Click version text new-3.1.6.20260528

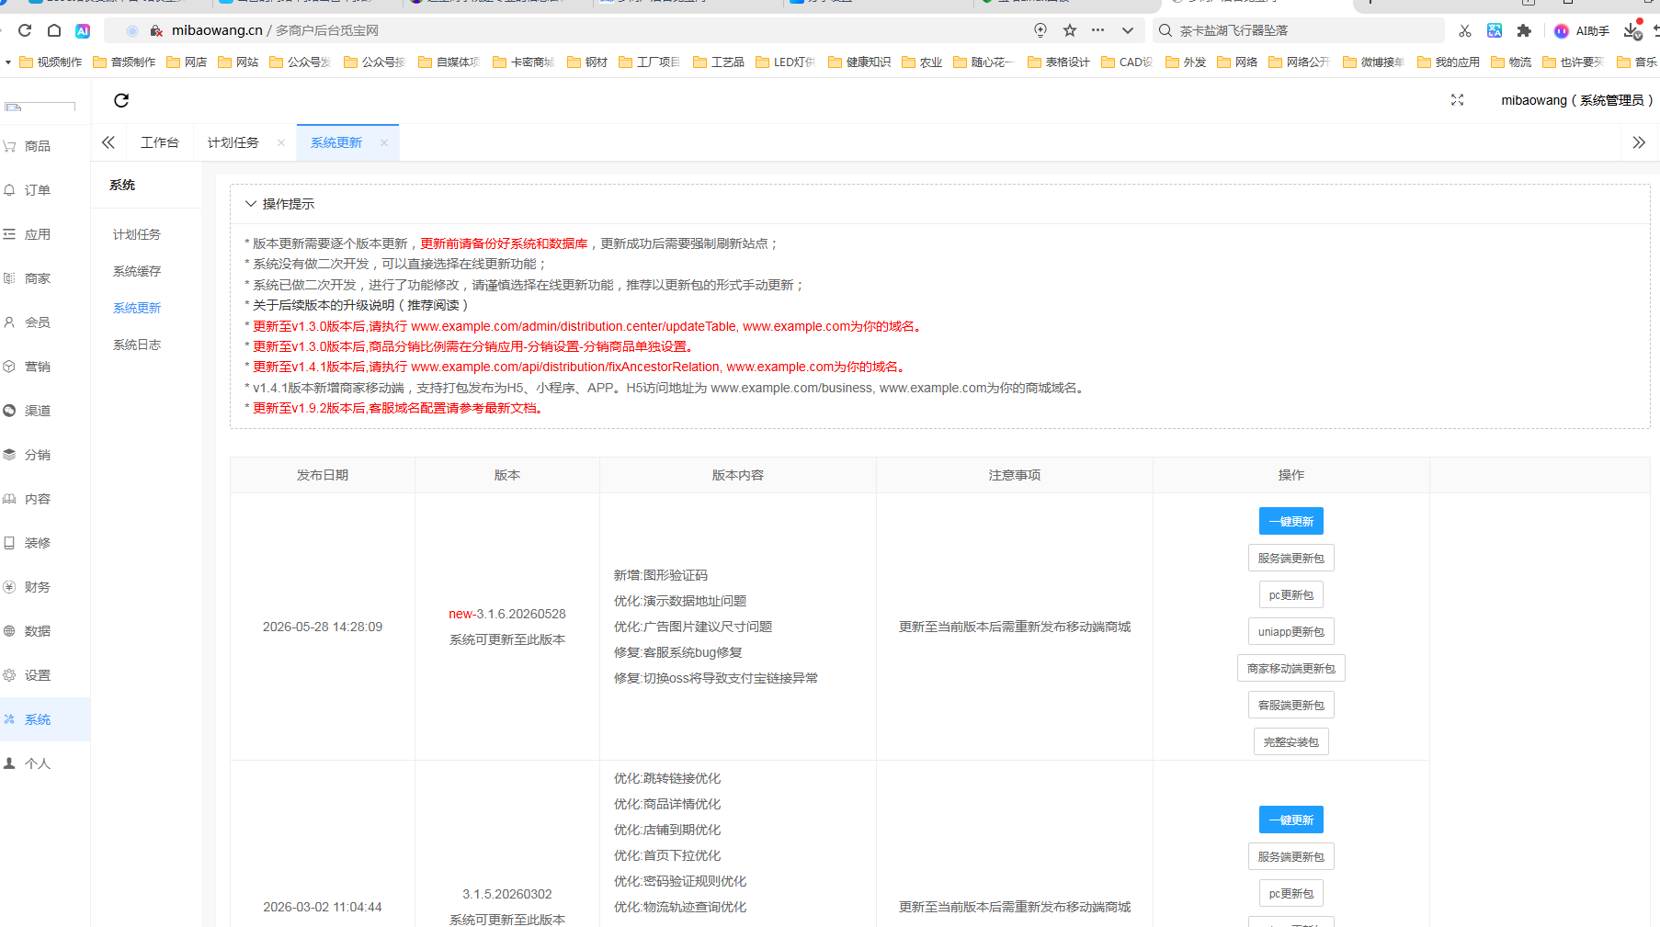507,614
